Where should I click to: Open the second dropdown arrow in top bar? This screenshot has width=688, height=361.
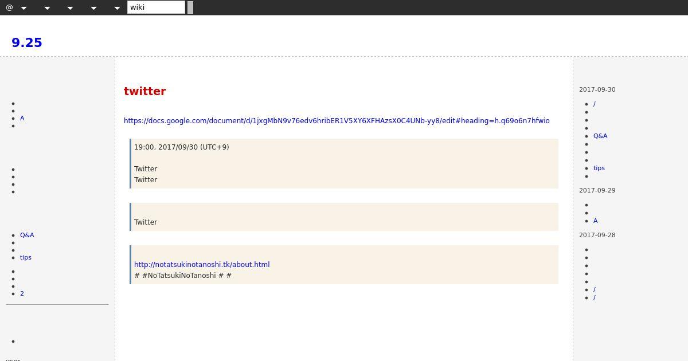click(47, 8)
